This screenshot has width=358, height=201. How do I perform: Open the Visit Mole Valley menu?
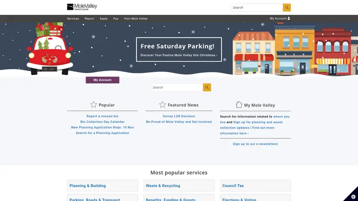pos(136,19)
